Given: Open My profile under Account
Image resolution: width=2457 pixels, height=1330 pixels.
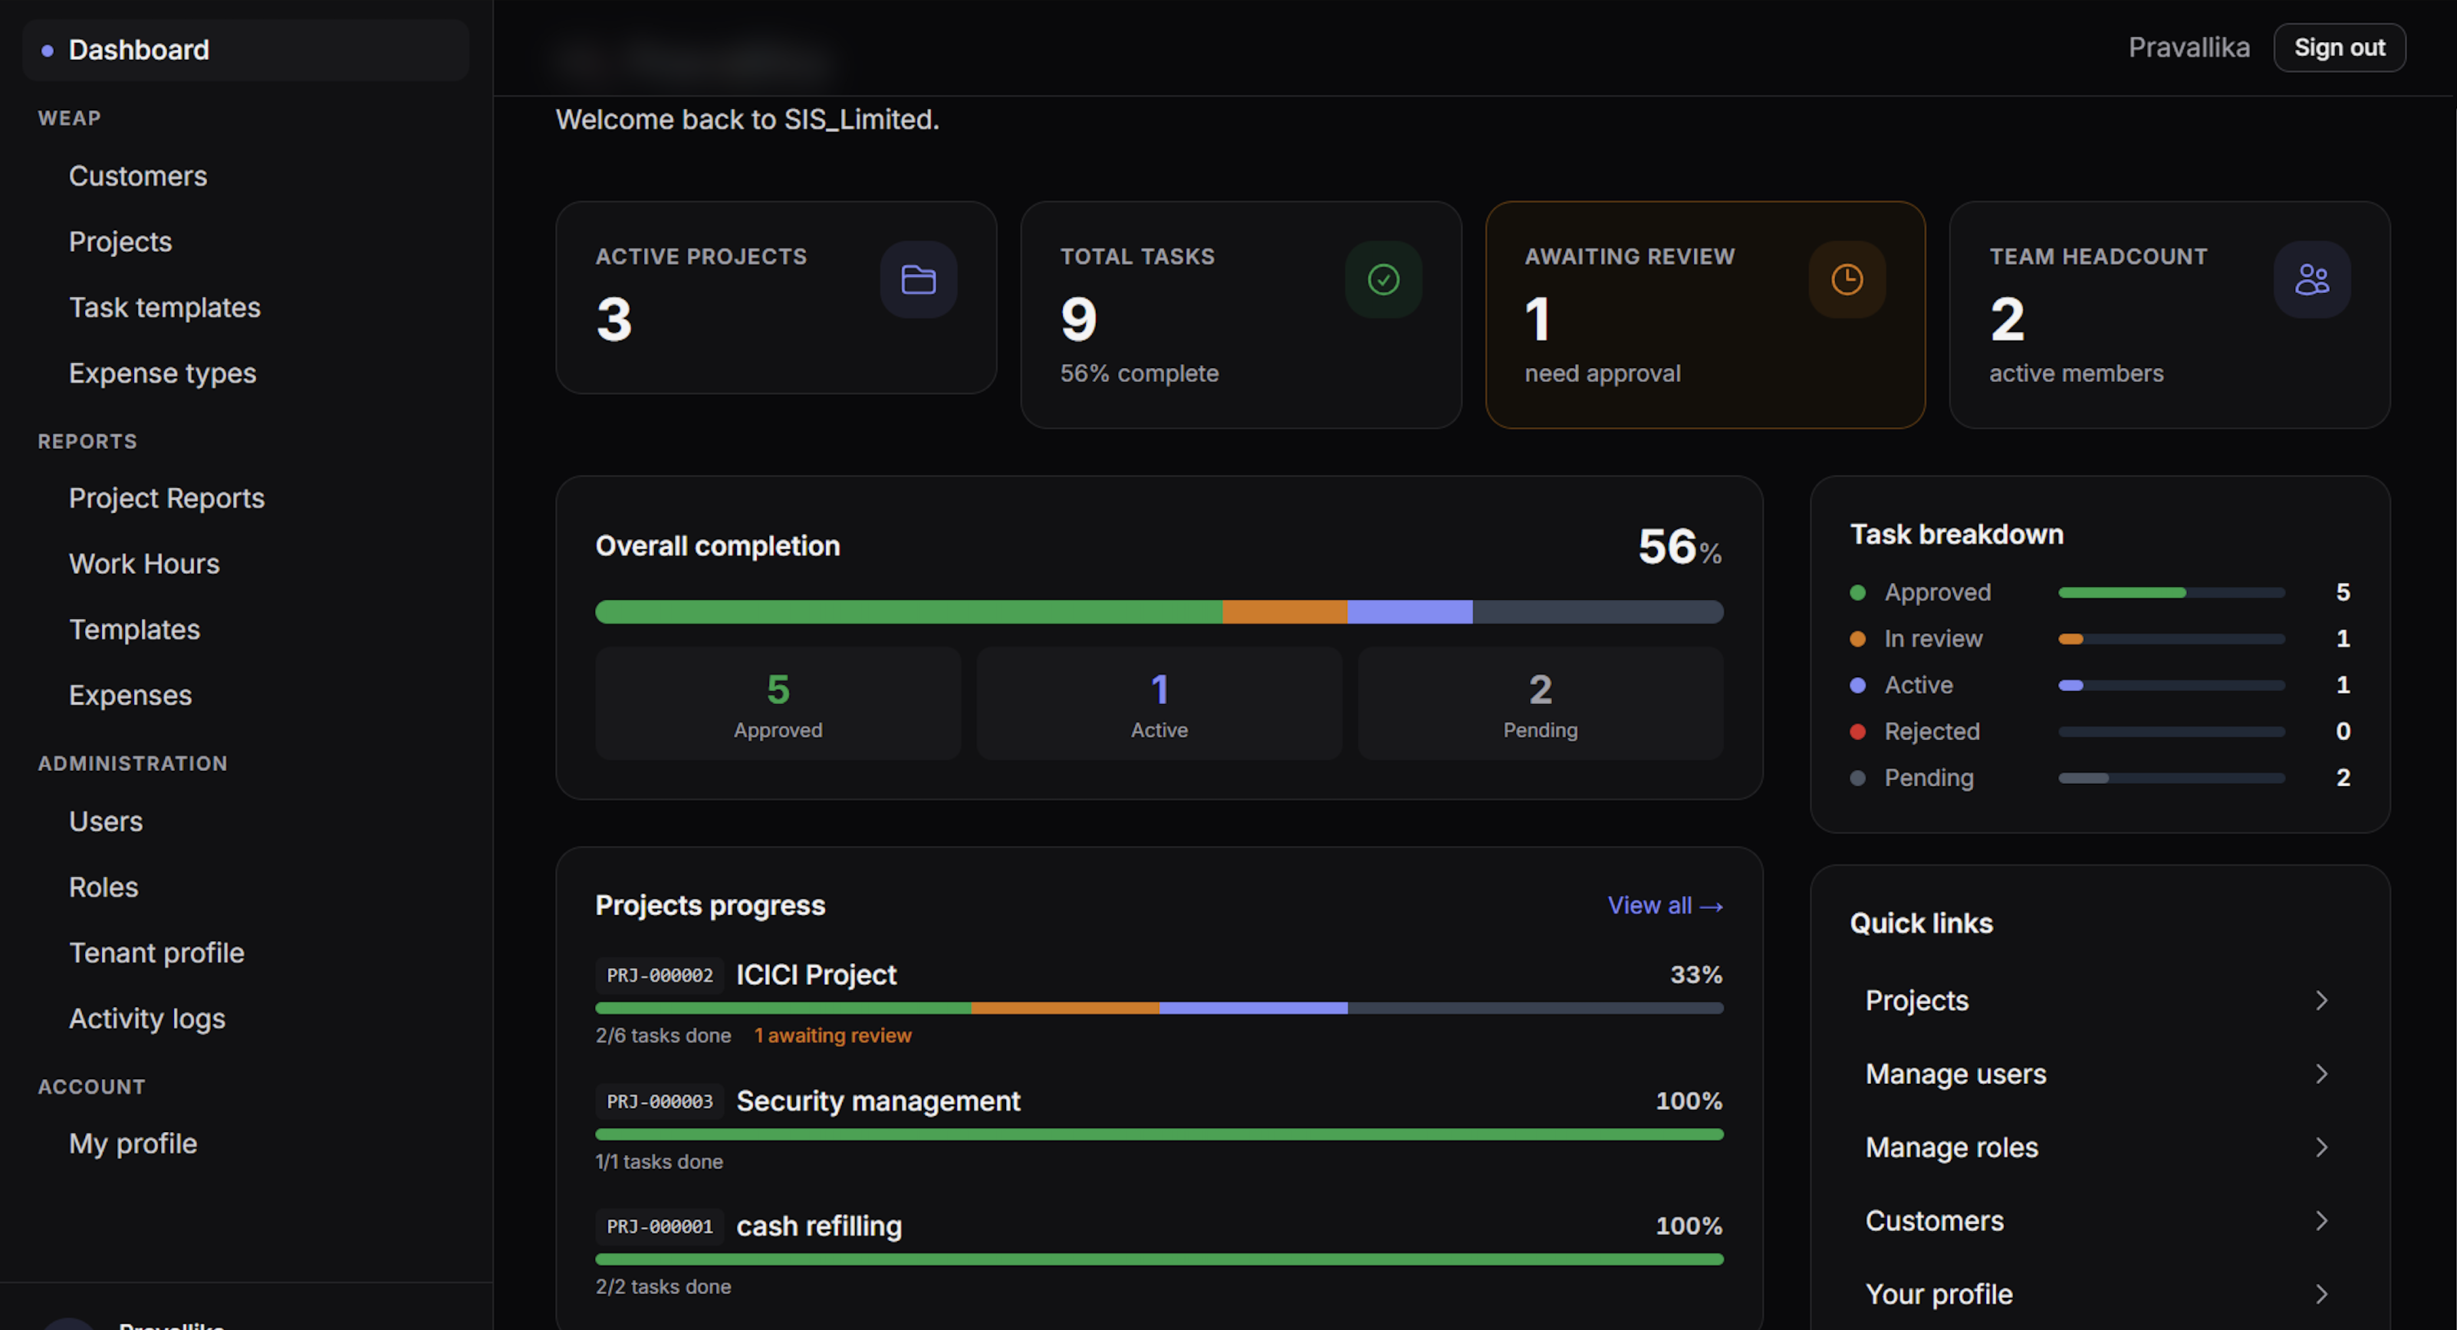Looking at the screenshot, I should click(x=133, y=1145).
